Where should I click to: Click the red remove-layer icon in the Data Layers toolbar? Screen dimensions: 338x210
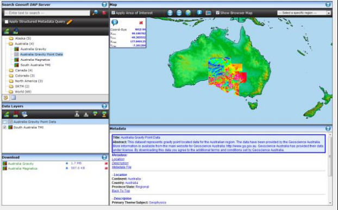(x=16, y=114)
